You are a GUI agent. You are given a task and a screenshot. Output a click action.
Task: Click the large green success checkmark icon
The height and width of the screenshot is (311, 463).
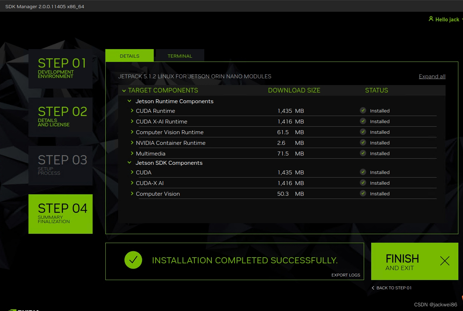pos(133,260)
